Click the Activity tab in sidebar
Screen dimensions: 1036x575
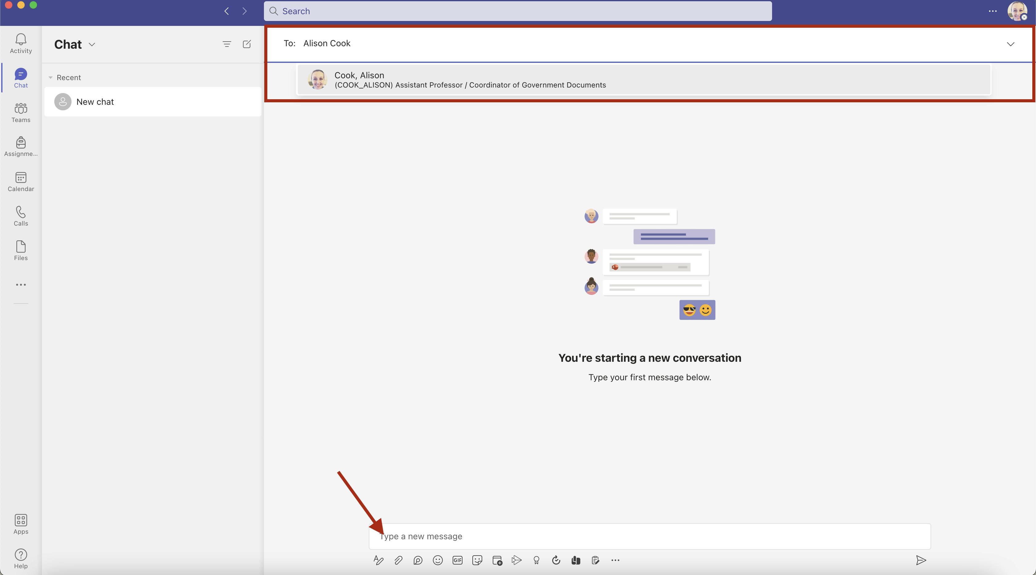(21, 43)
